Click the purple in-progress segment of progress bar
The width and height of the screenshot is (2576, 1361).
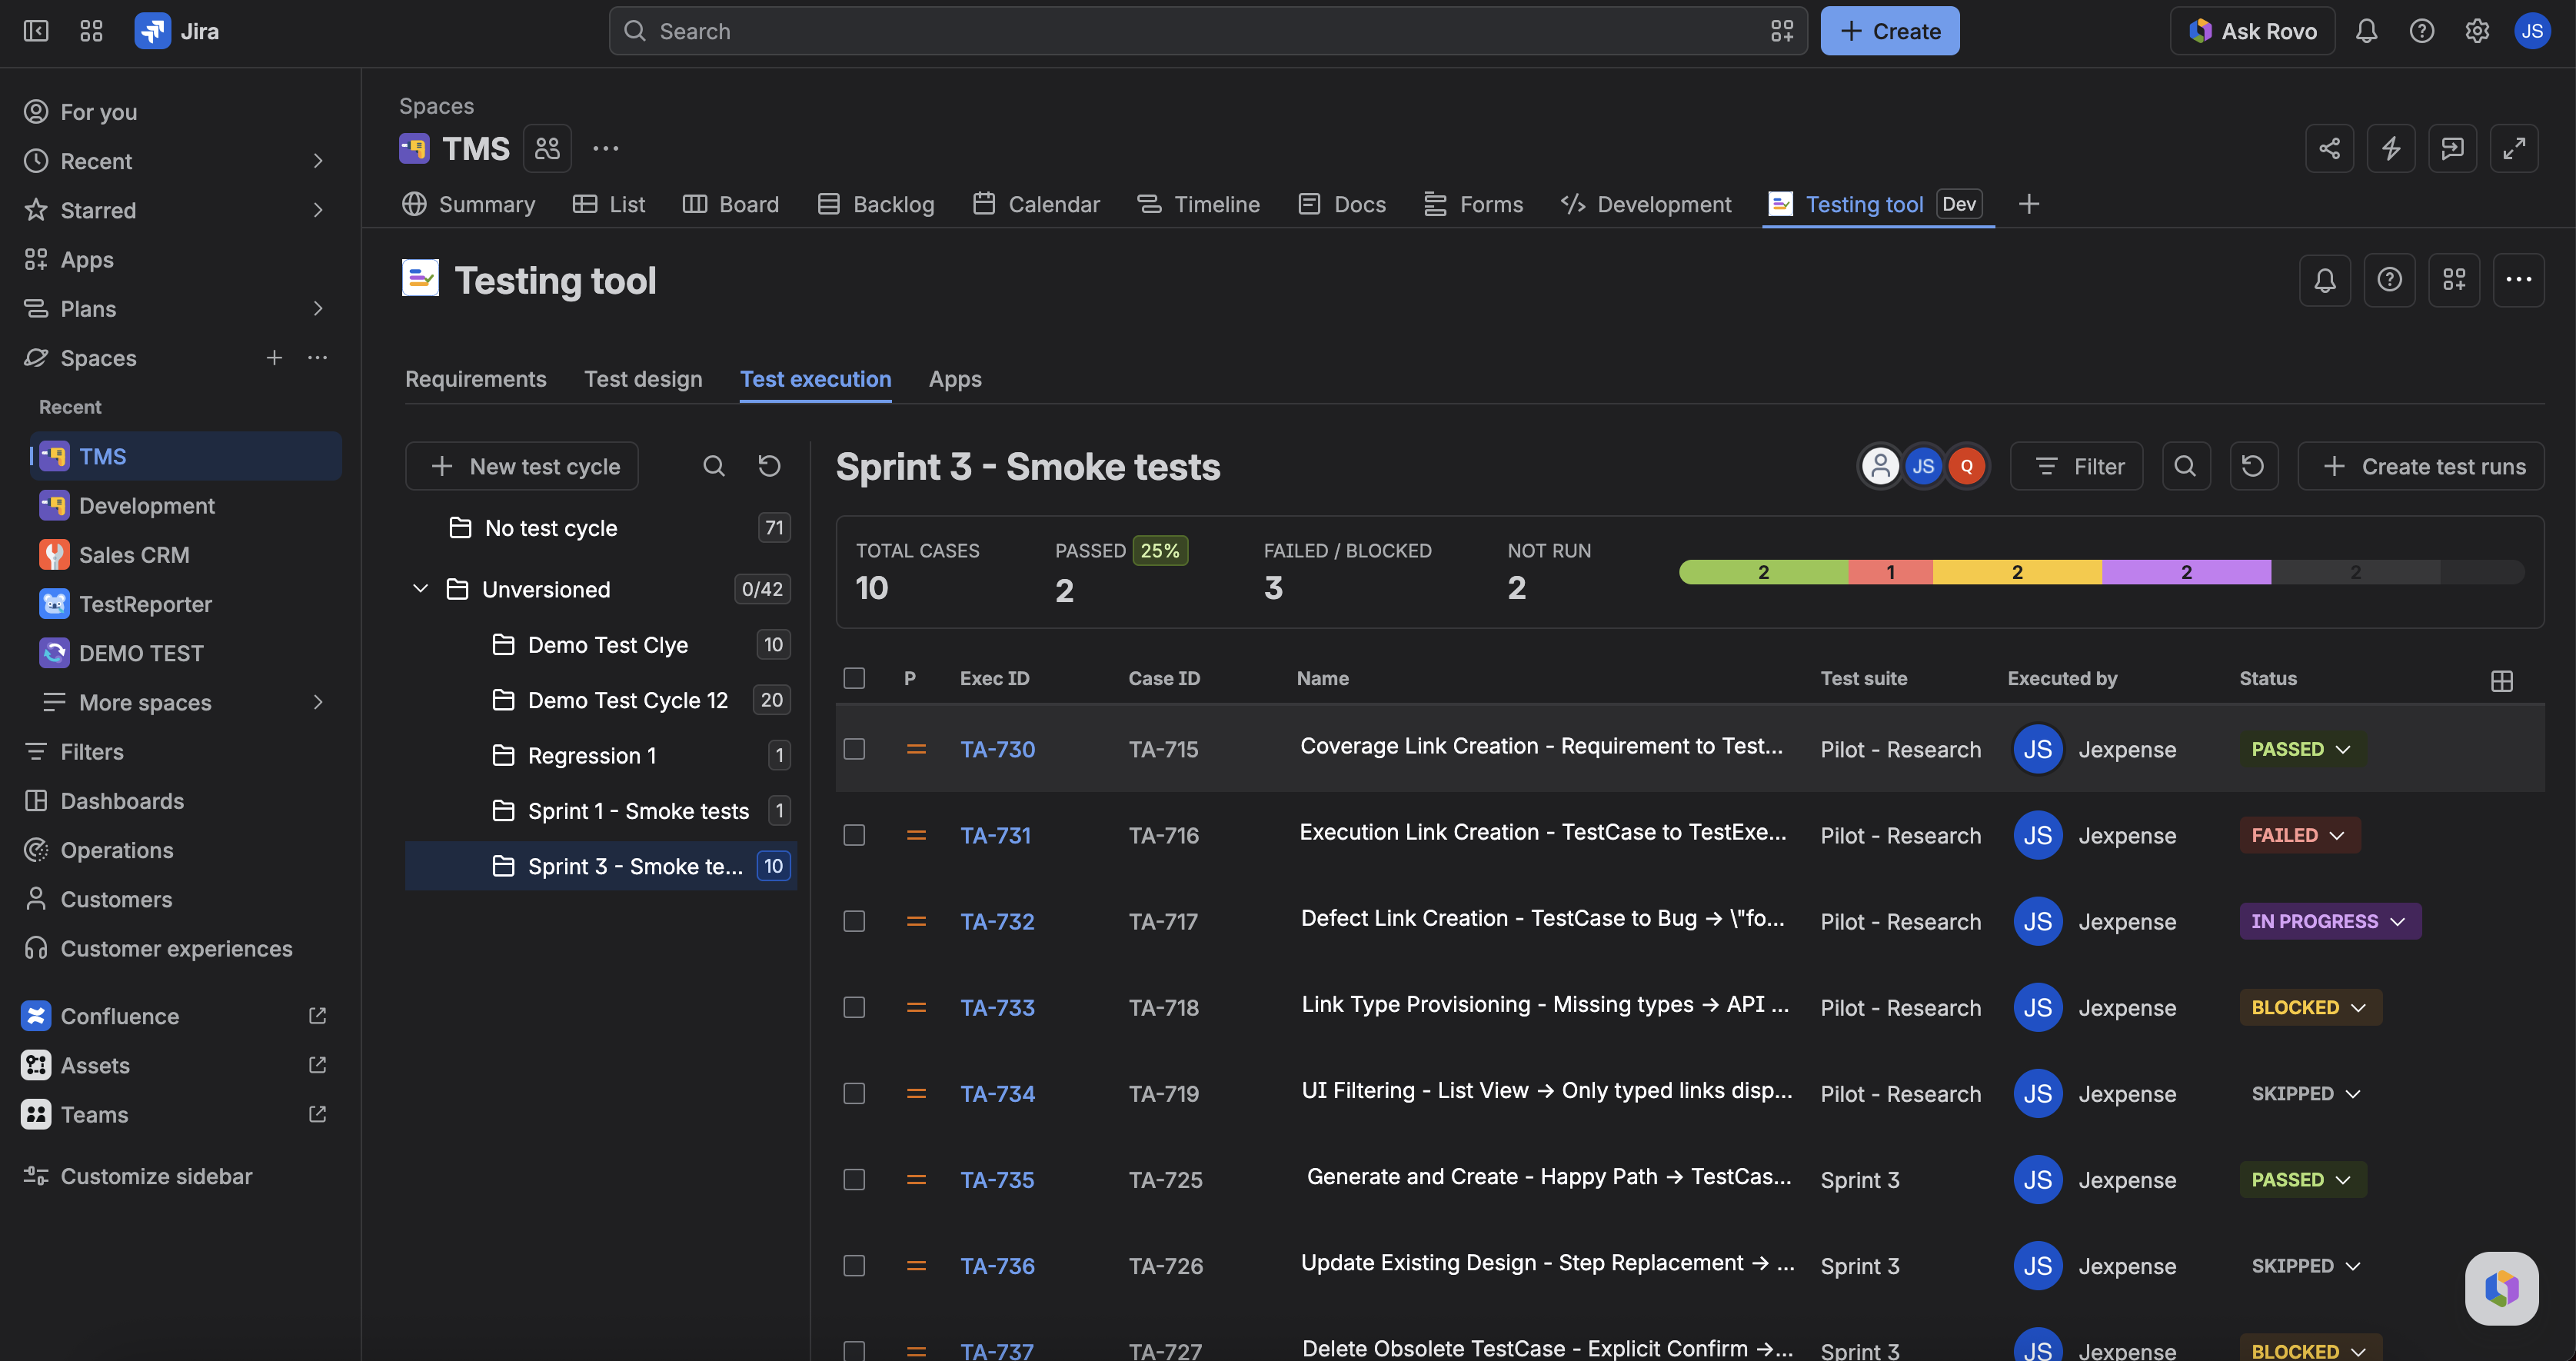coord(2186,572)
